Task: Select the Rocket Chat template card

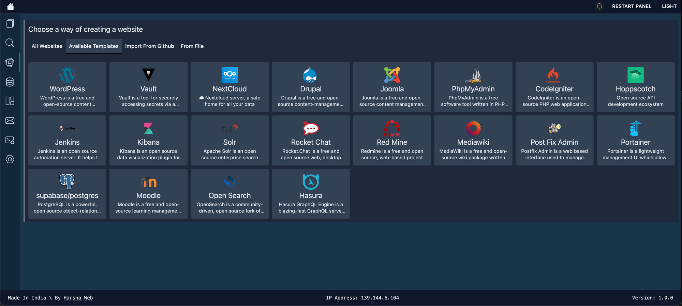Action: click(311, 141)
